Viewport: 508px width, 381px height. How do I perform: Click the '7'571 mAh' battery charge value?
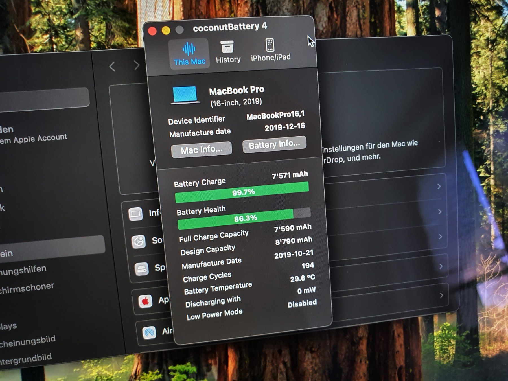[x=290, y=175]
